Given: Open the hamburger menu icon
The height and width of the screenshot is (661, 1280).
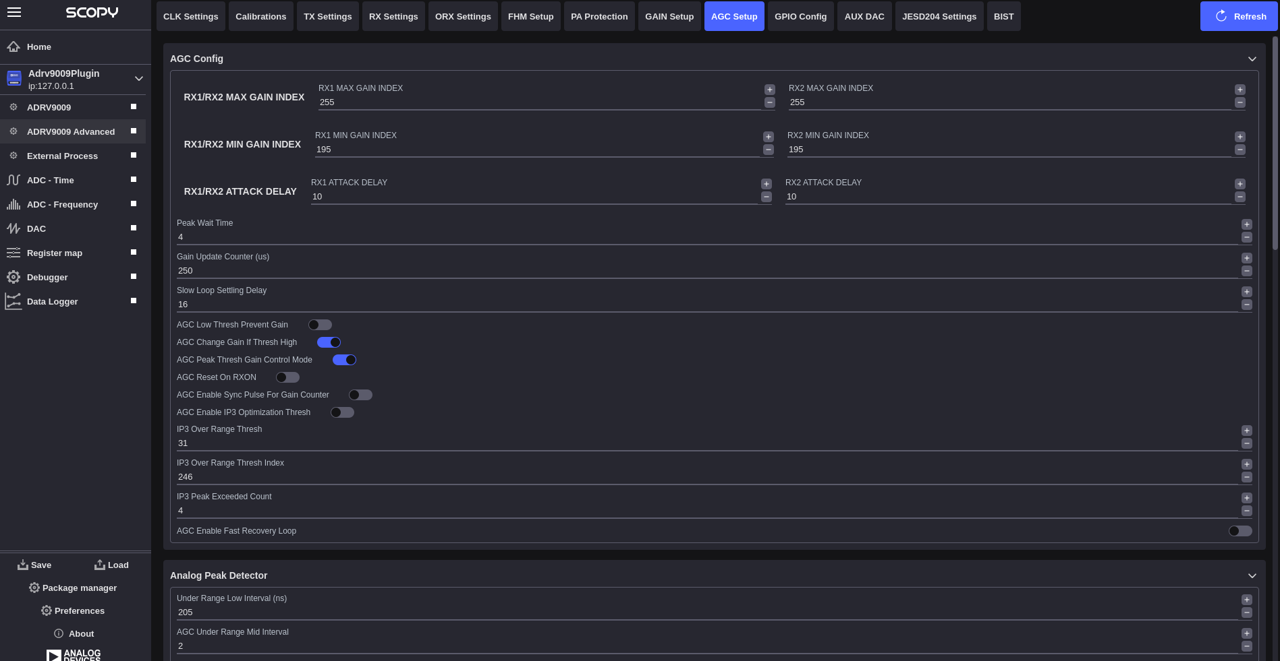Looking at the screenshot, I should pos(14,12).
